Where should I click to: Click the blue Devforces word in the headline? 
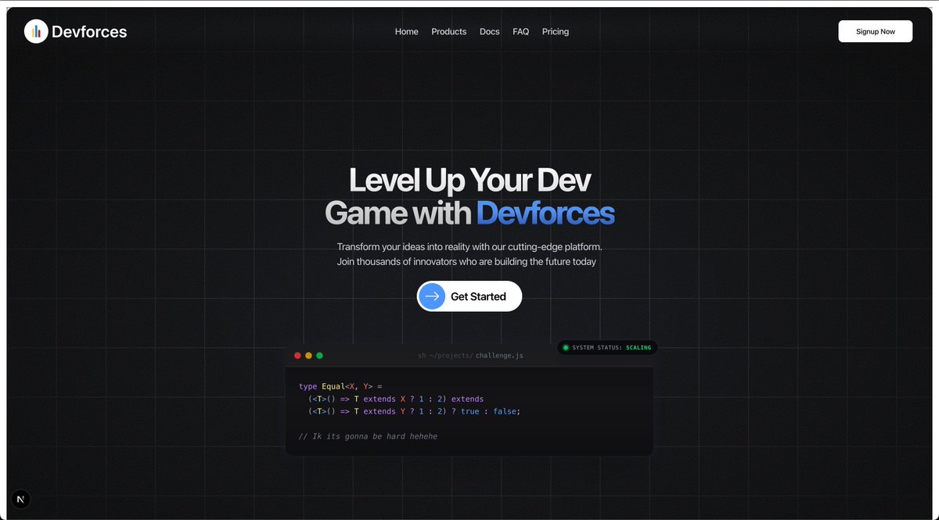(545, 213)
